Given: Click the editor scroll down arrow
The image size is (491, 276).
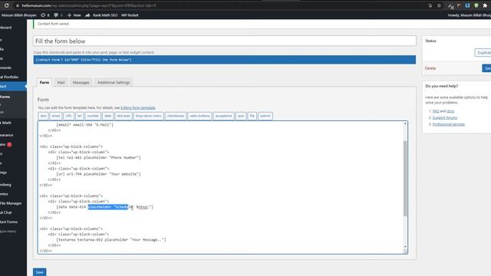Looking at the screenshot, I should click(x=405, y=247).
